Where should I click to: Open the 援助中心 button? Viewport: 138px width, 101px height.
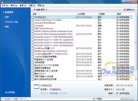click(x=129, y=10)
